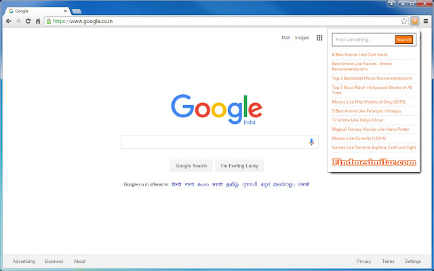Click the Google logo

pyautogui.click(x=217, y=109)
